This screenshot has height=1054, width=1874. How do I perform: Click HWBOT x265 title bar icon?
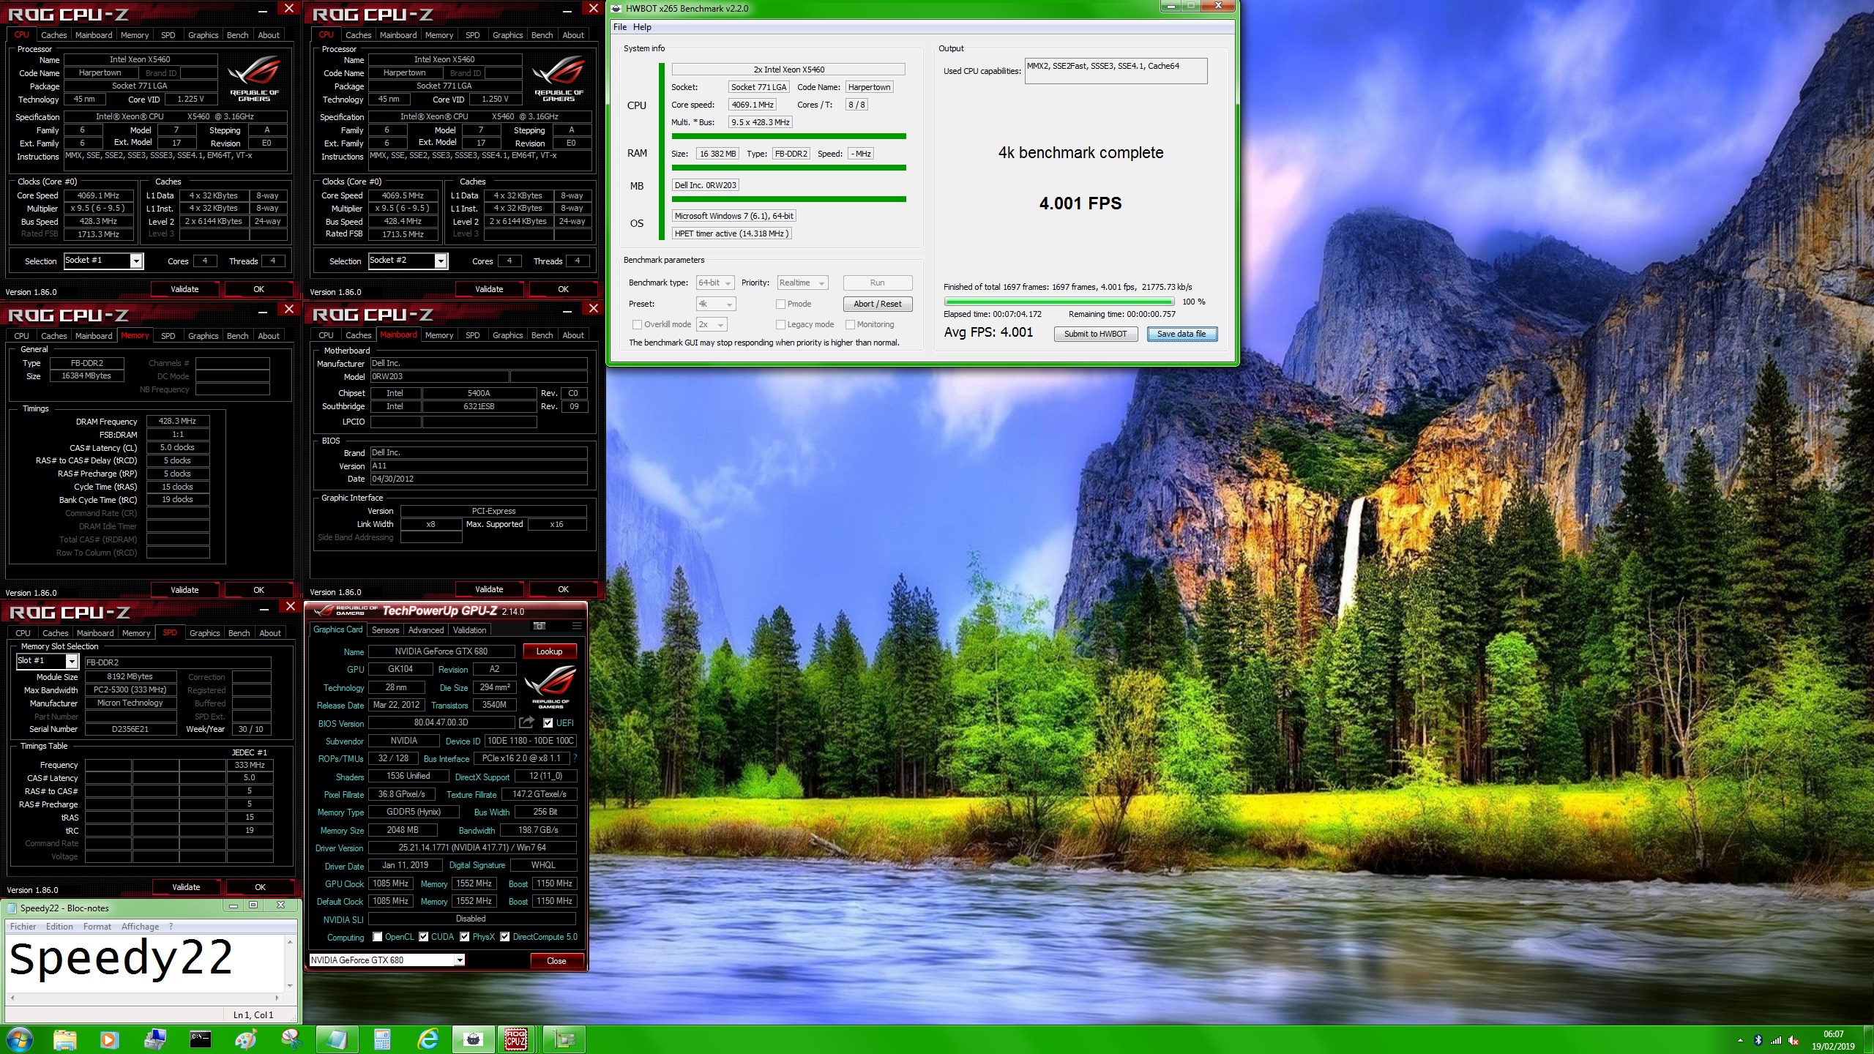[x=616, y=8]
